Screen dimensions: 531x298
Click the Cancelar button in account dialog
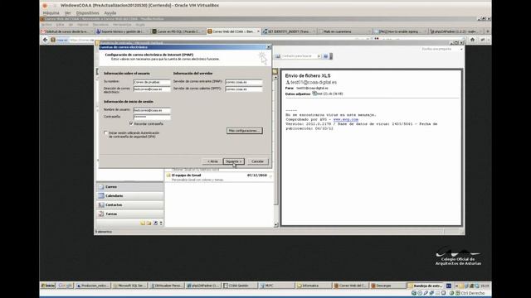257,161
